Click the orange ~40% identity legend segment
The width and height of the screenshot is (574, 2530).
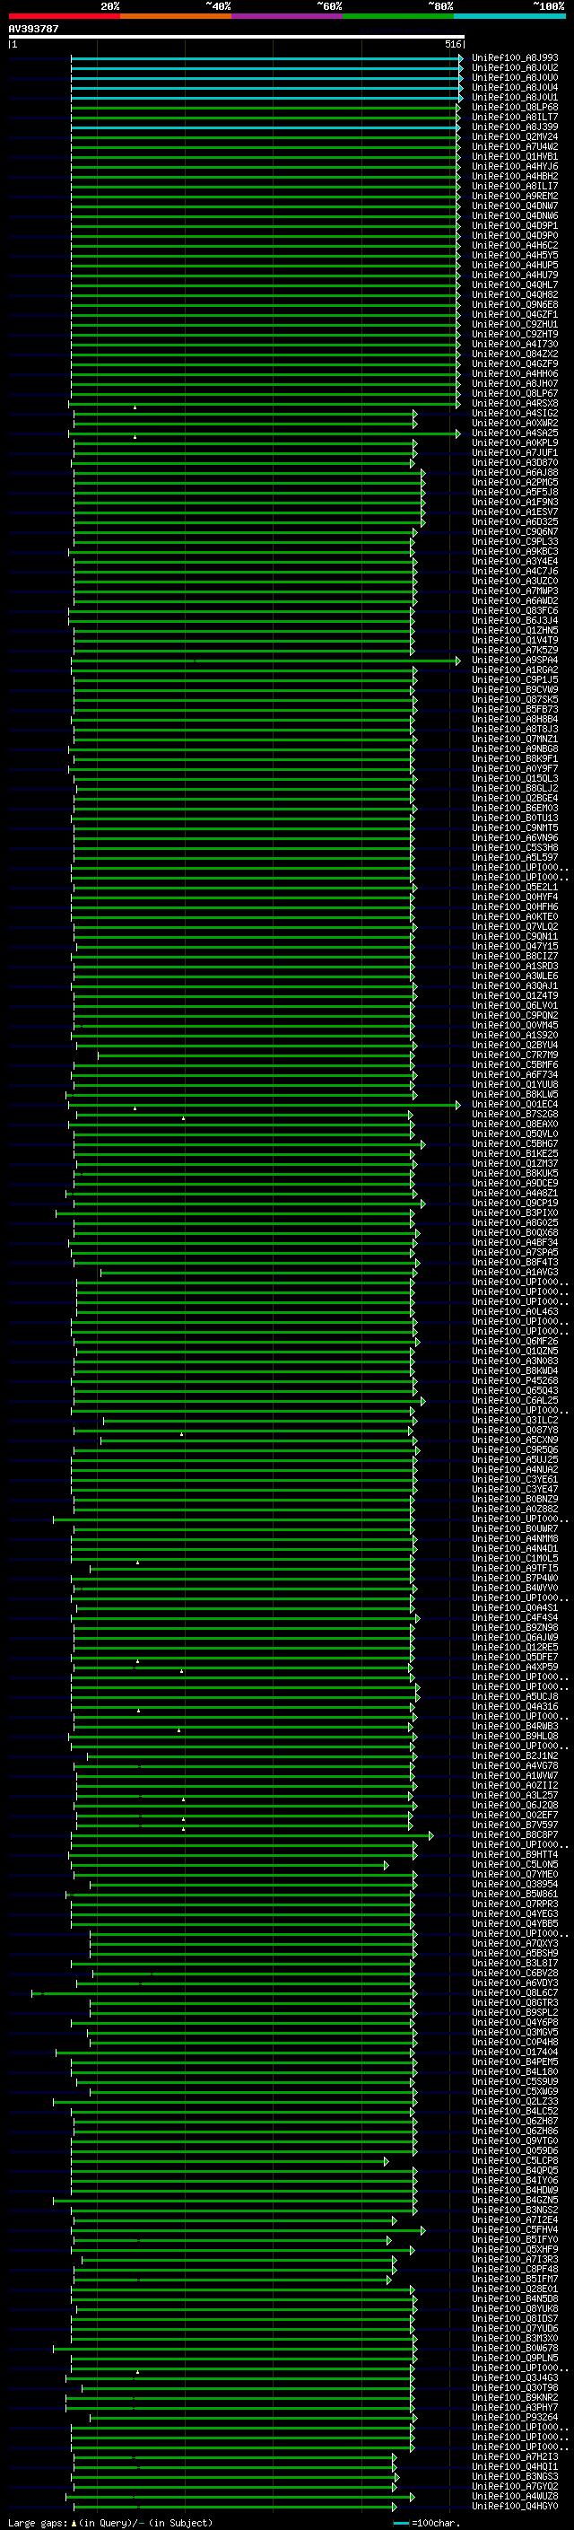coord(176,16)
